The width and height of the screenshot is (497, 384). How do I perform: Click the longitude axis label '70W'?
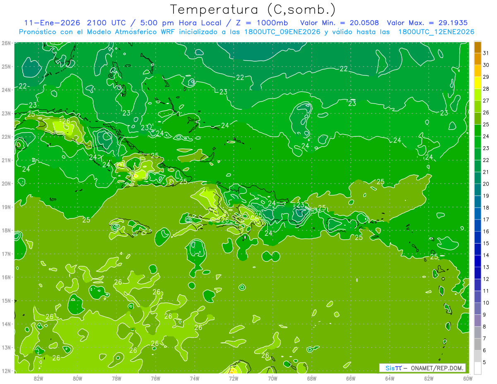273,378
